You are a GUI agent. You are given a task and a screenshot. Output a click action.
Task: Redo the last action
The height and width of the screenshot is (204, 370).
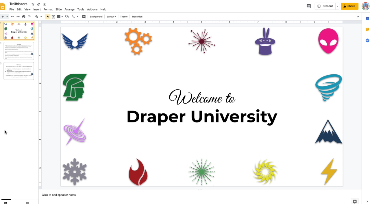point(18,17)
